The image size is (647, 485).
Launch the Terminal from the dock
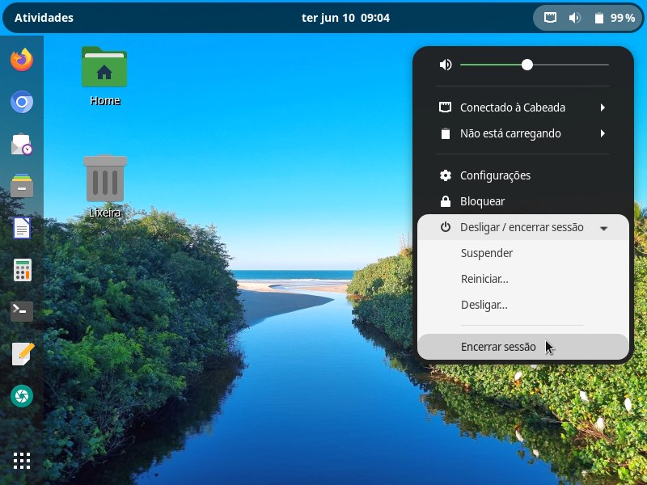[22, 311]
